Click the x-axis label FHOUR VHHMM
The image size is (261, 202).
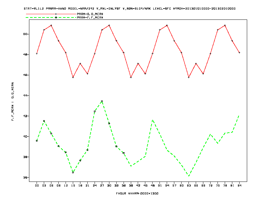click(137, 193)
